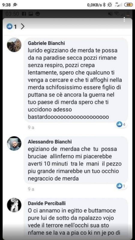Visit Davide Perciballi's profile name link
This screenshot has width=135, height=240.
(47, 203)
